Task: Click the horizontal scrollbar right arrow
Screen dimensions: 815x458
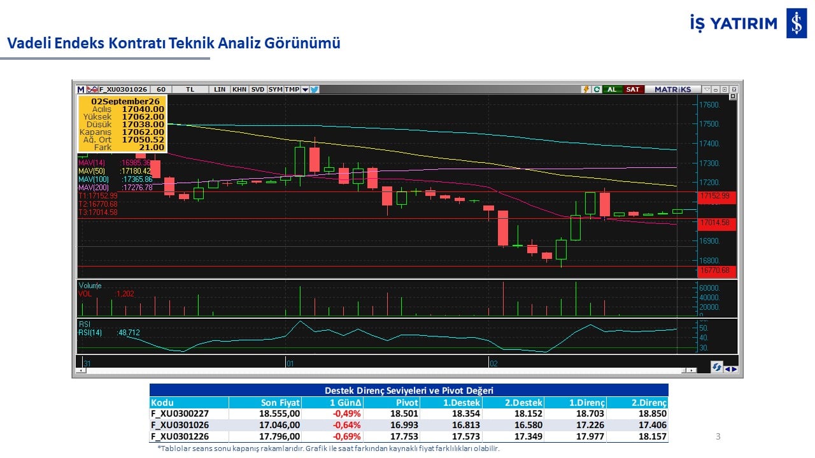Action: (x=691, y=370)
